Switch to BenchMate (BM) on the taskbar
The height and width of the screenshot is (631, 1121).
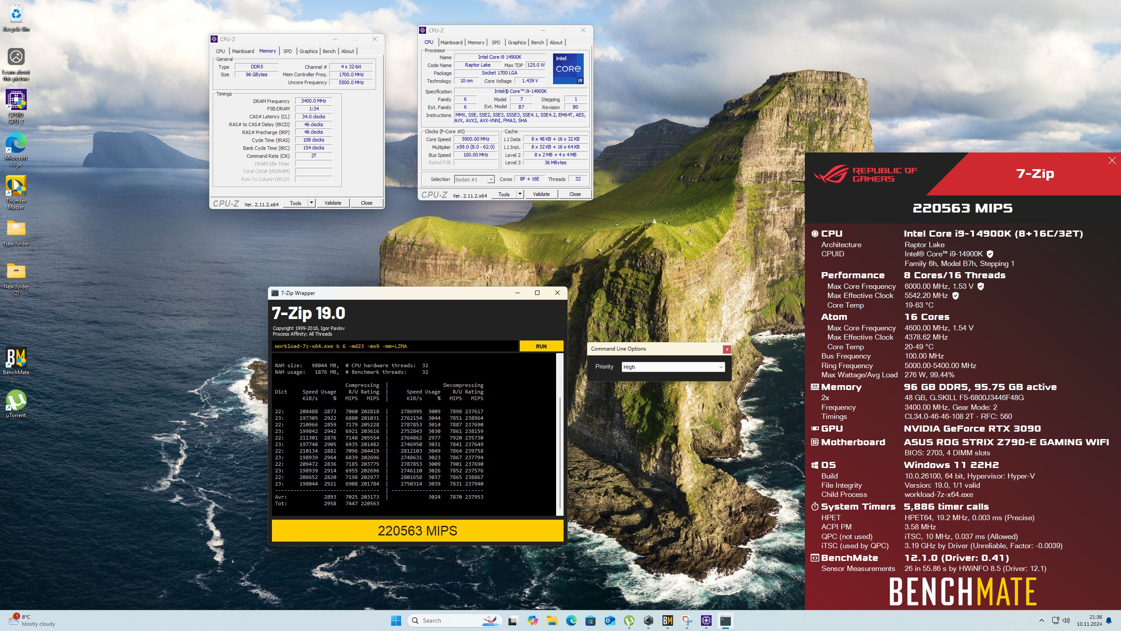pos(667,620)
